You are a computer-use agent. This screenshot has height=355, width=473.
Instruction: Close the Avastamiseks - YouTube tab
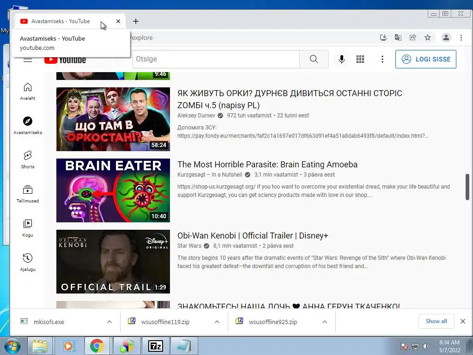click(x=118, y=21)
